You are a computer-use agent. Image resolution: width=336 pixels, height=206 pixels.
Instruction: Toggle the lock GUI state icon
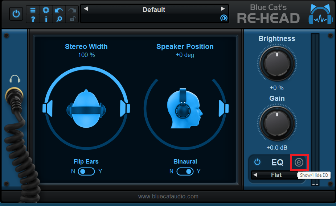[x=72, y=19]
